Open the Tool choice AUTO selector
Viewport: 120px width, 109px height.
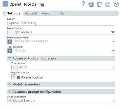coord(66,67)
